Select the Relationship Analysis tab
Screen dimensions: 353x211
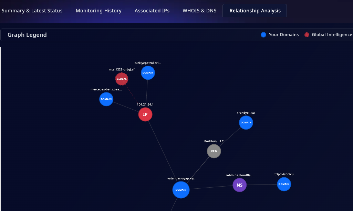point(255,11)
